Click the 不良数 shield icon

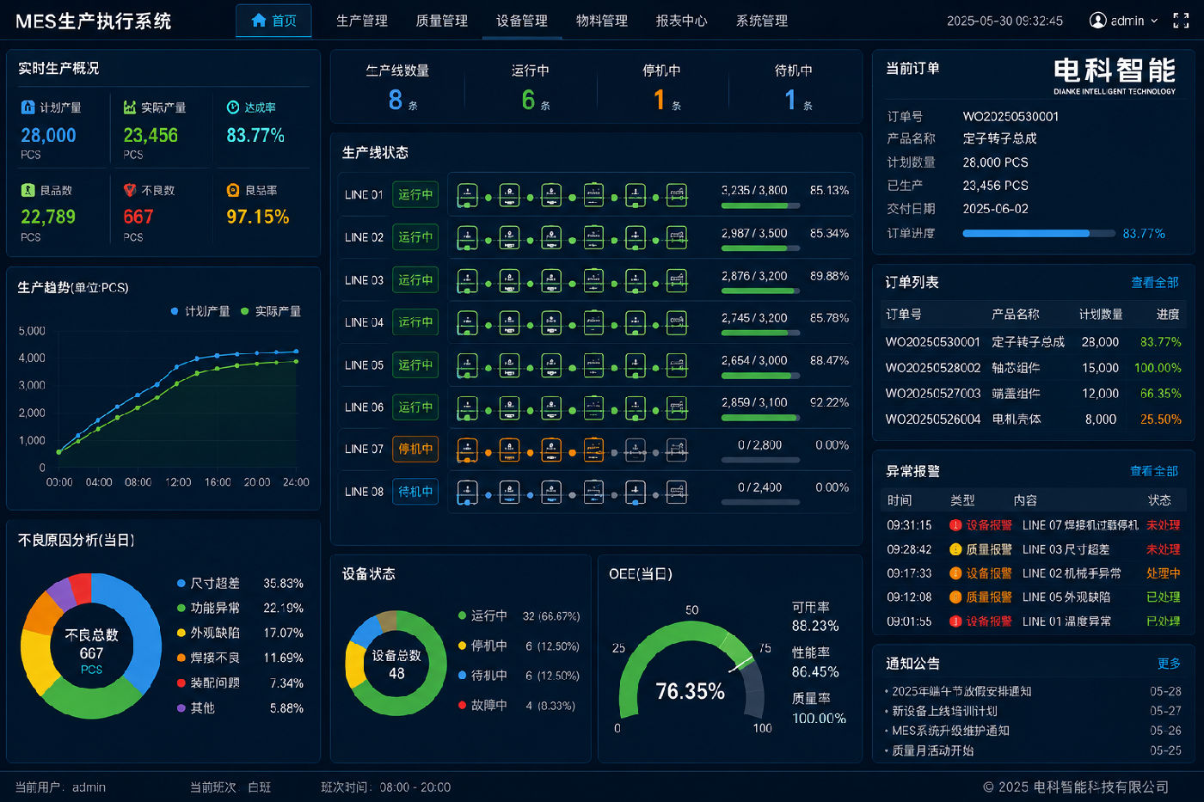click(130, 190)
